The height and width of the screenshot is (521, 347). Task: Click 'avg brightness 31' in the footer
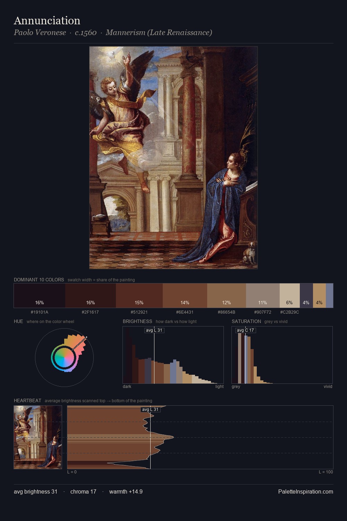(36, 491)
